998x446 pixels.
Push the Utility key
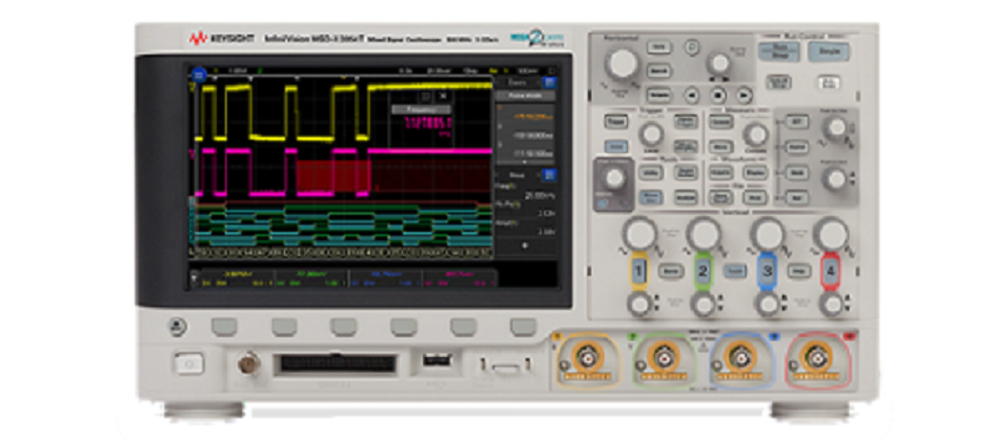[x=651, y=172]
